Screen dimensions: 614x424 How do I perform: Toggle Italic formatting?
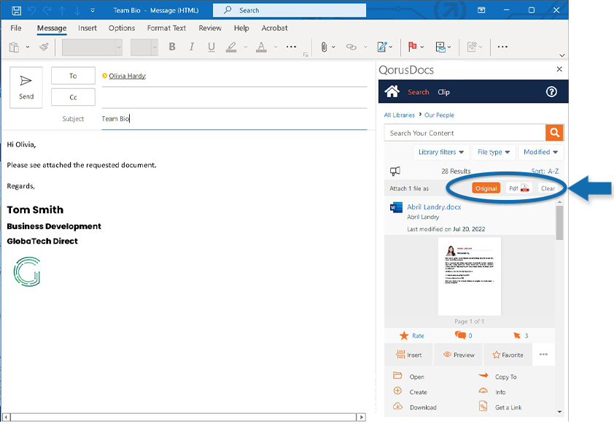coord(192,47)
